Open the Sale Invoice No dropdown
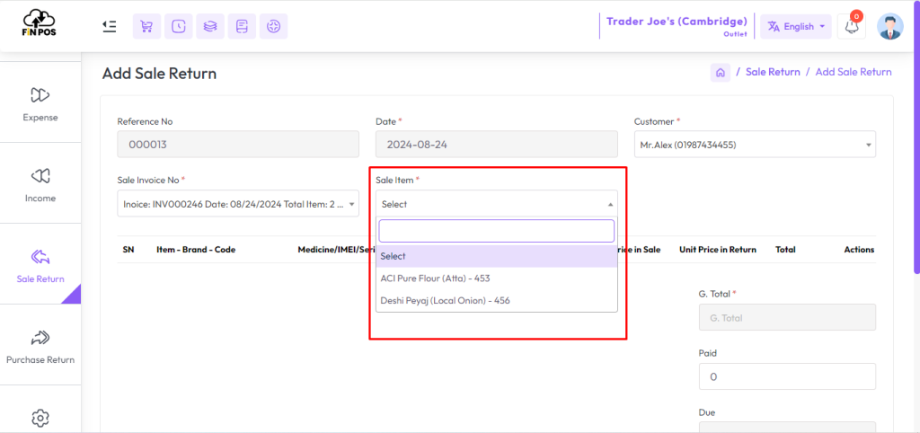This screenshot has width=920, height=433. [x=238, y=204]
